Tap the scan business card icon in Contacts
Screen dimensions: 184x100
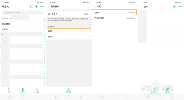tap(31, 7)
